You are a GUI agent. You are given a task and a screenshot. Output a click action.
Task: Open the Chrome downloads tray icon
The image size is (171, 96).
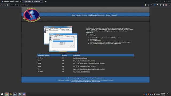(x=160, y=5)
